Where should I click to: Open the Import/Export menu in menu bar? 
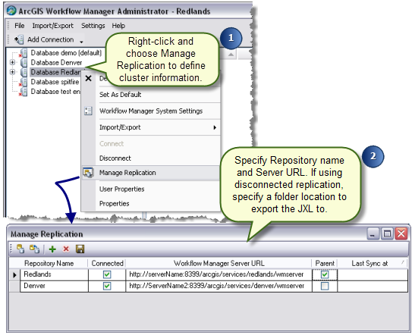coord(53,26)
